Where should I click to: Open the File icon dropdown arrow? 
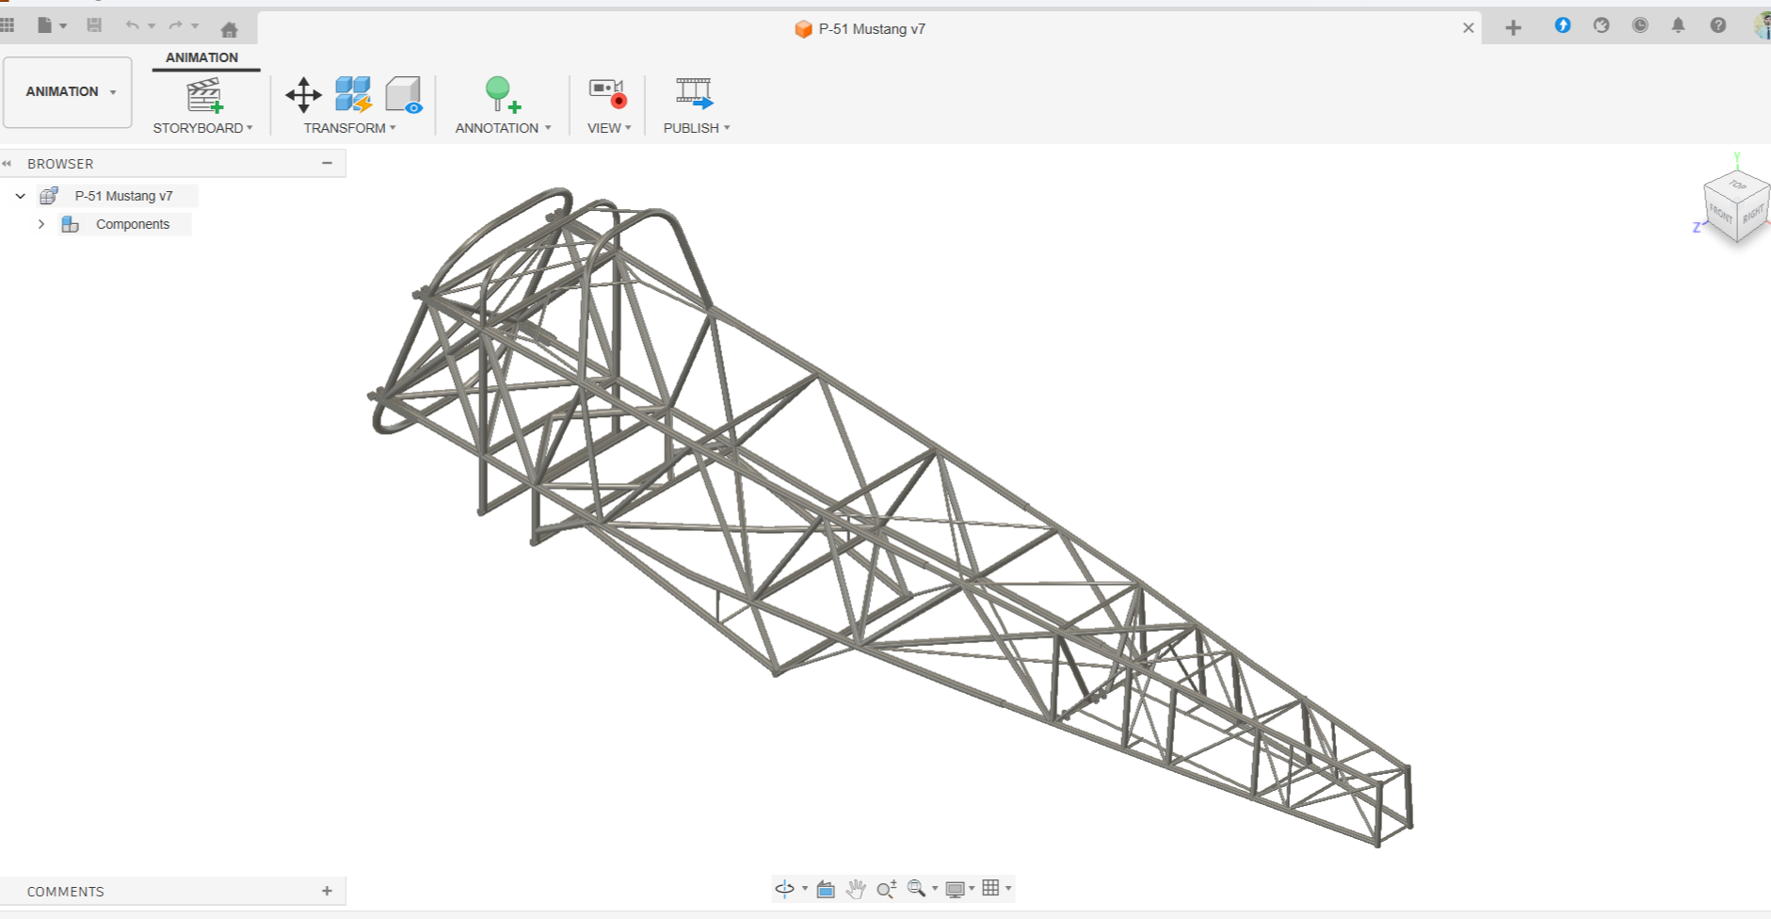63,25
